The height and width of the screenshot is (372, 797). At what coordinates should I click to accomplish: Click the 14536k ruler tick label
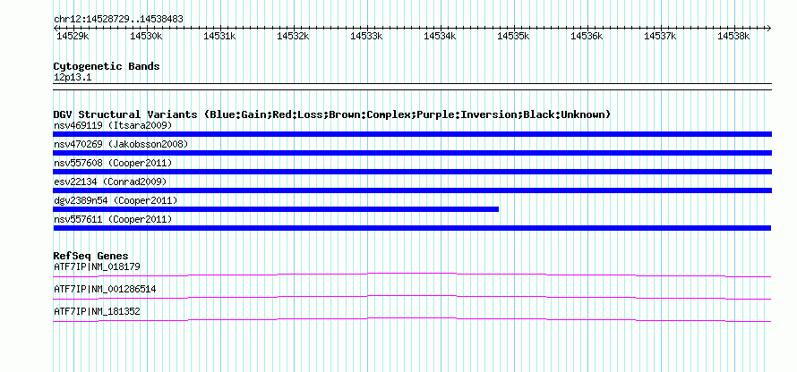(x=587, y=36)
